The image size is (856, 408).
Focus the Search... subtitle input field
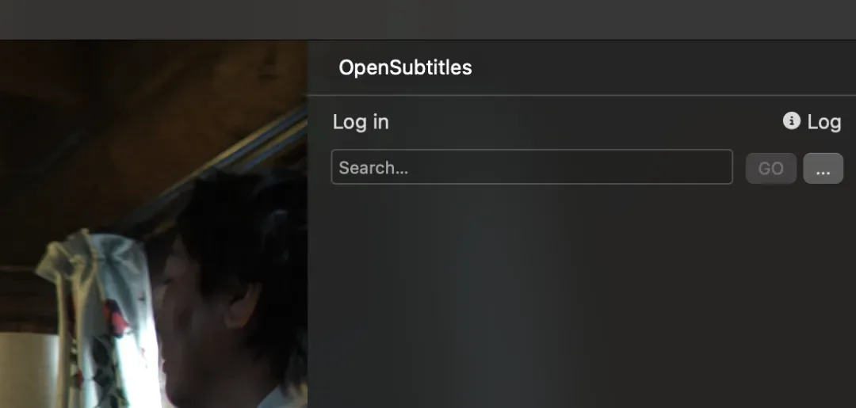[532, 167]
